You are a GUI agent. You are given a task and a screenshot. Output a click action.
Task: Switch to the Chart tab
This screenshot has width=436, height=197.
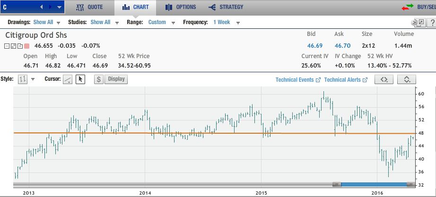(x=135, y=7)
